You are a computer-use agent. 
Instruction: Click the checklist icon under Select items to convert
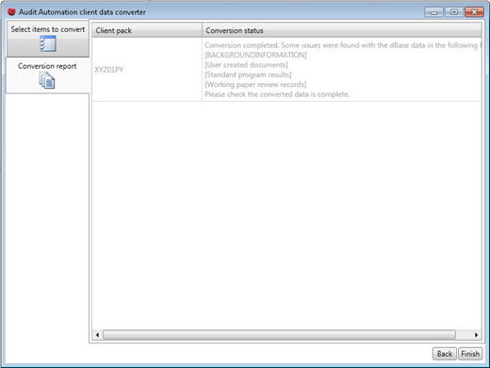coord(48,43)
